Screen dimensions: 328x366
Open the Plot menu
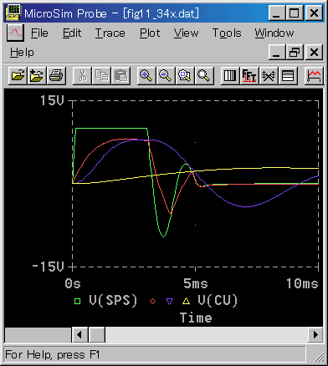click(x=150, y=33)
